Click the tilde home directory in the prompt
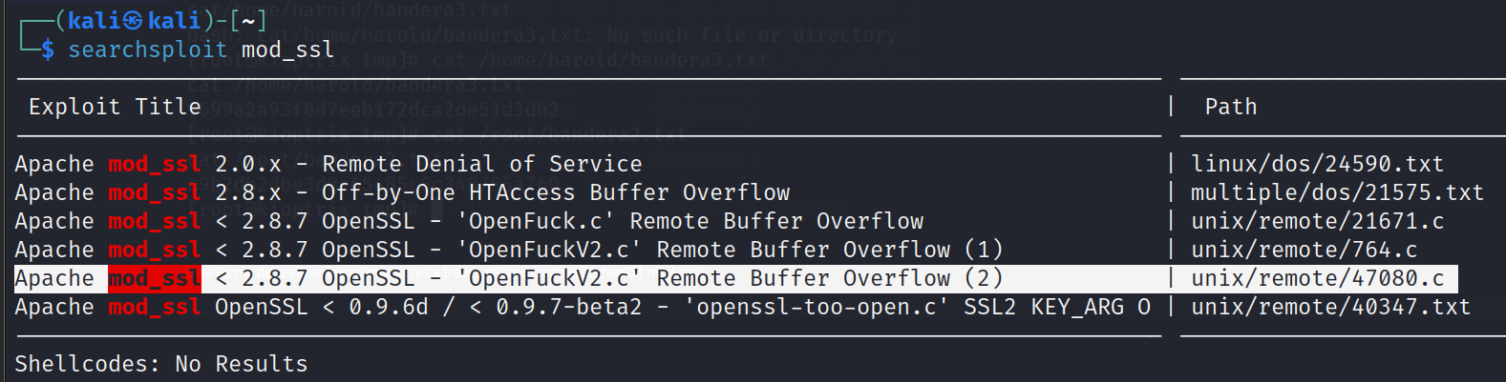Viewport: 1506px width, 382px height. (x=247, y=21)
